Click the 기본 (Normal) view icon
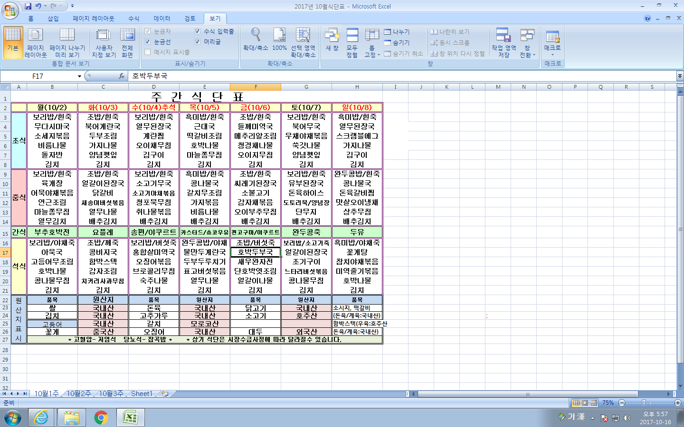The image size is (684, 427). pos(13,42)
